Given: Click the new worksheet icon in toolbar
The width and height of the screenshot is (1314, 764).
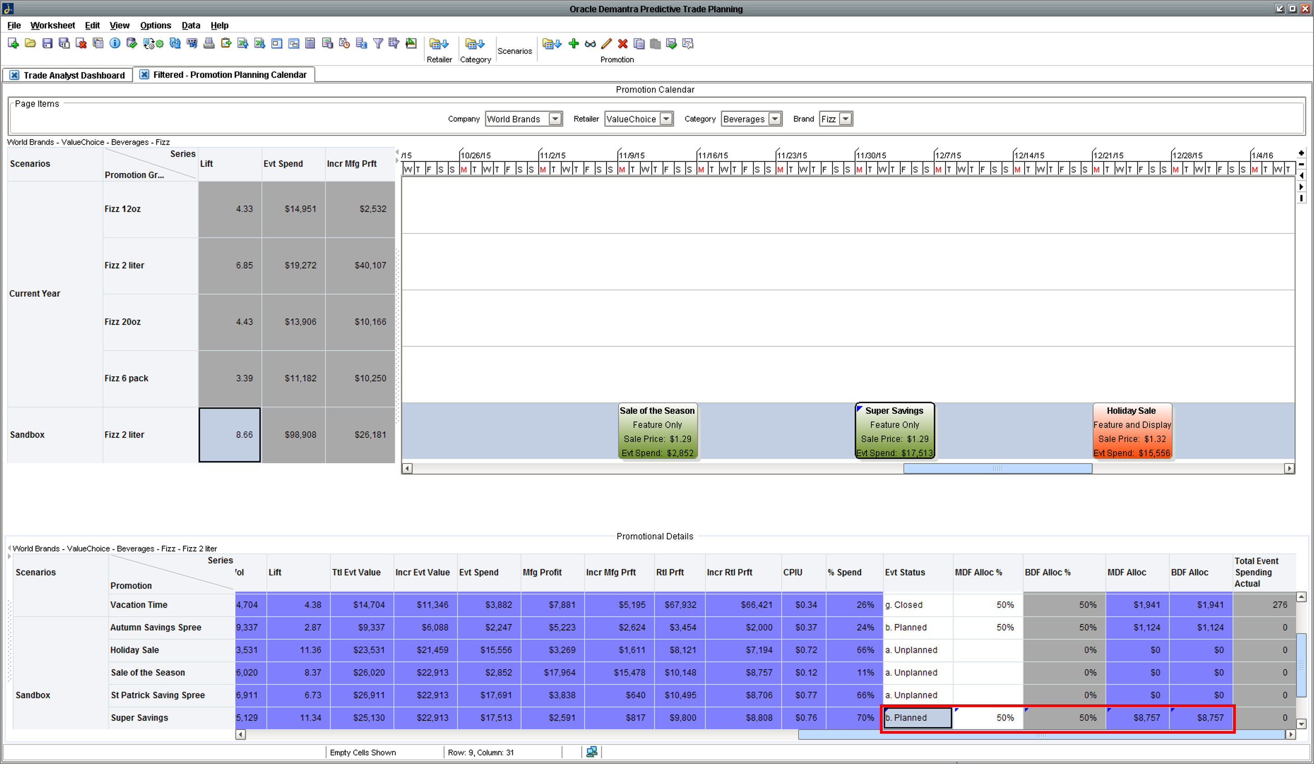Looking at the screenshot, I should (x=13, y=44).
